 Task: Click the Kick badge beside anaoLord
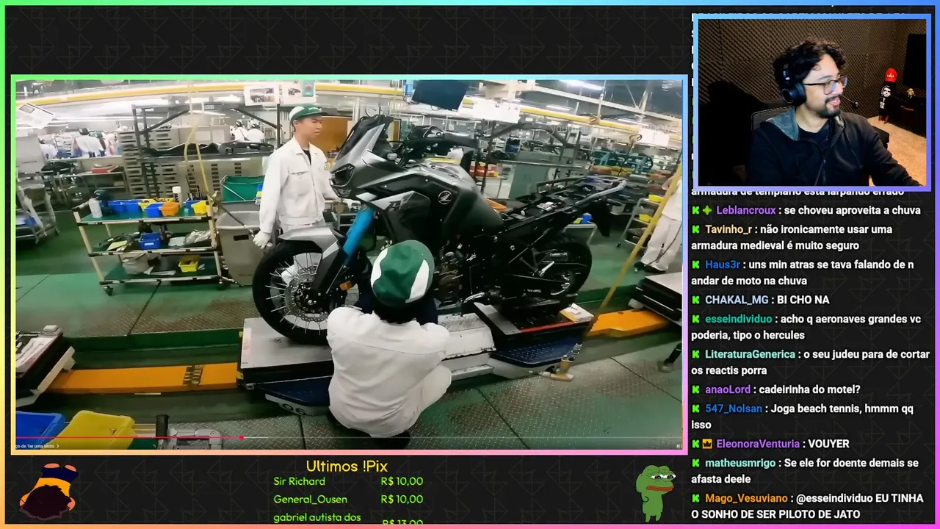[x=695, y=389]
